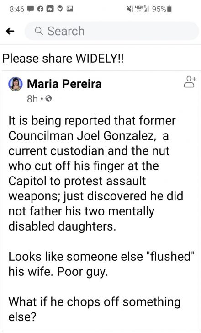Click the "Please share WIDELY!!" caption text
The image size is (201, 333).
point(63,59)
